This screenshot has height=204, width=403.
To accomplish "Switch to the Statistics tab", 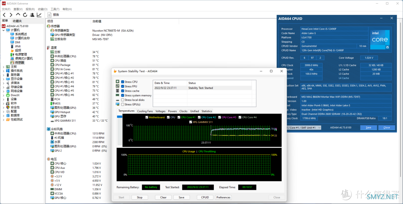I will pyautogui.click(x=207, y=111).
